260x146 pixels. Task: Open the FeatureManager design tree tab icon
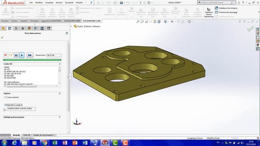pyautogui.click(x=3, y=28)
